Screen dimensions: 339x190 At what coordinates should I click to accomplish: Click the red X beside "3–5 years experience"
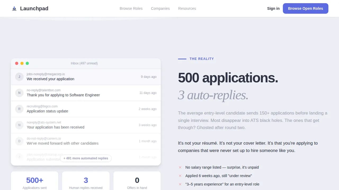point(180,184)
